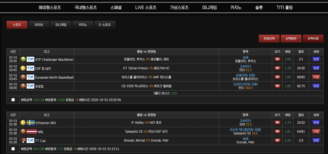View details eye icon for Brozek, Michal match

point(277,140)
